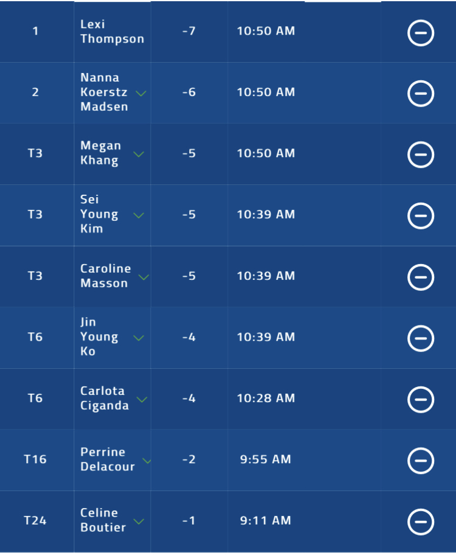The height and width of the screenshot is (555, 456).
Task: Expand Carlota Ciganda's row chevron
Action: click(142, 400)
